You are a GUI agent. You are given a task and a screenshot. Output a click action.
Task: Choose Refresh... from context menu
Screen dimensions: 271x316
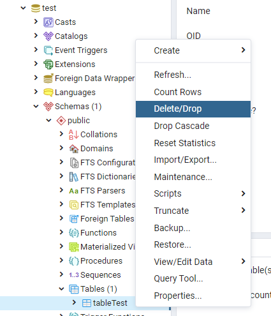coord(193,75)
